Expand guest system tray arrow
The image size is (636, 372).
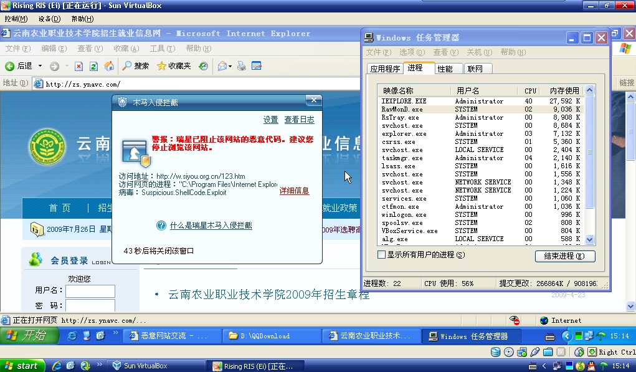point(567,336)
